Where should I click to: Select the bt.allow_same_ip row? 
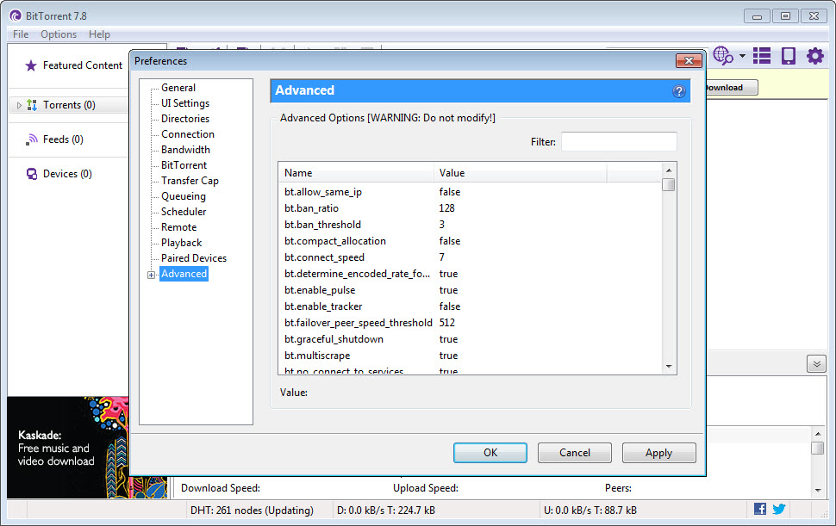click(x=470, y=192)
